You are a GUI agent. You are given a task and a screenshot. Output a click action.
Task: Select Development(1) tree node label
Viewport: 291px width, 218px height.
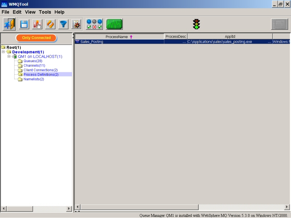pyautogui.click(x=28, y=52)
